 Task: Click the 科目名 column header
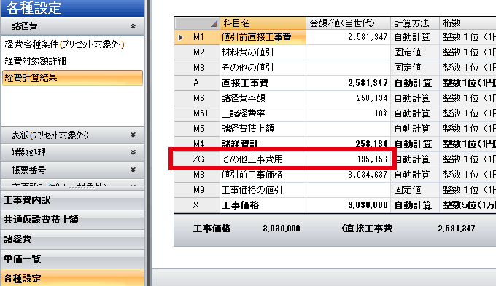[263, 23]
